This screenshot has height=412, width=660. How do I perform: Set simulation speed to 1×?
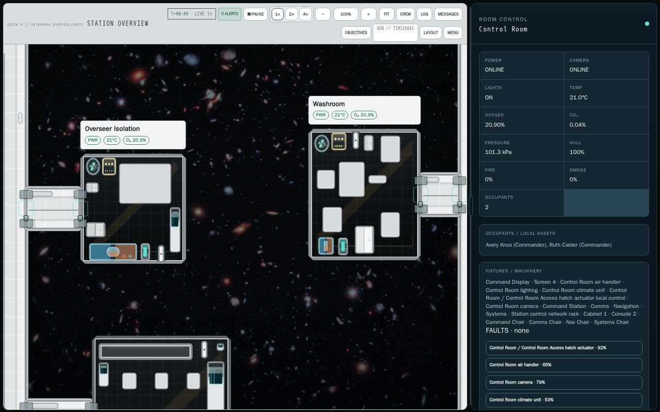pyautogui.click(x=277, y=14)
